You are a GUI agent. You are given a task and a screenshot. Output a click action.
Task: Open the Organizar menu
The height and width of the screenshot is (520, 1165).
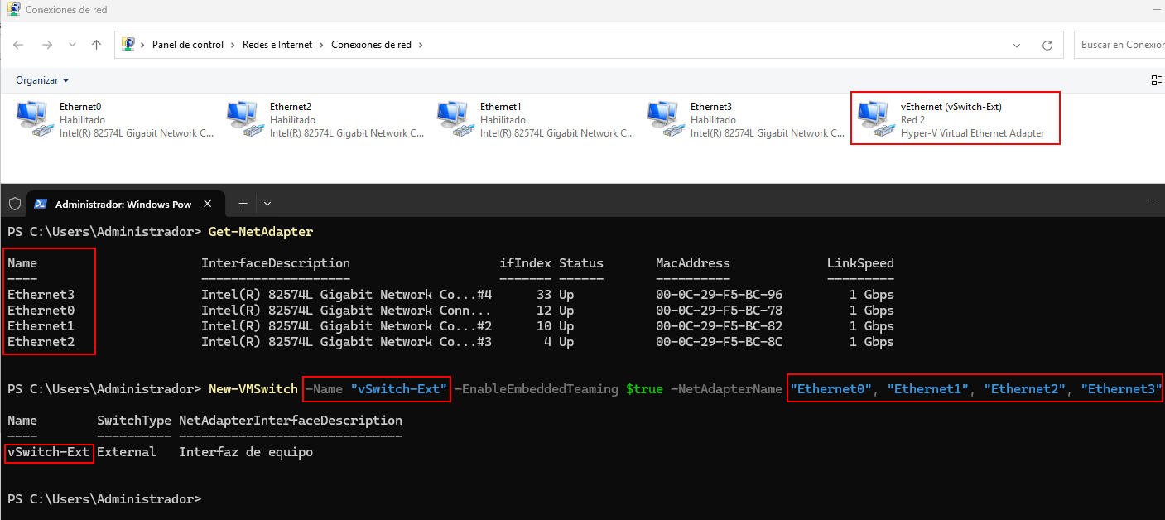pos(42,80)
